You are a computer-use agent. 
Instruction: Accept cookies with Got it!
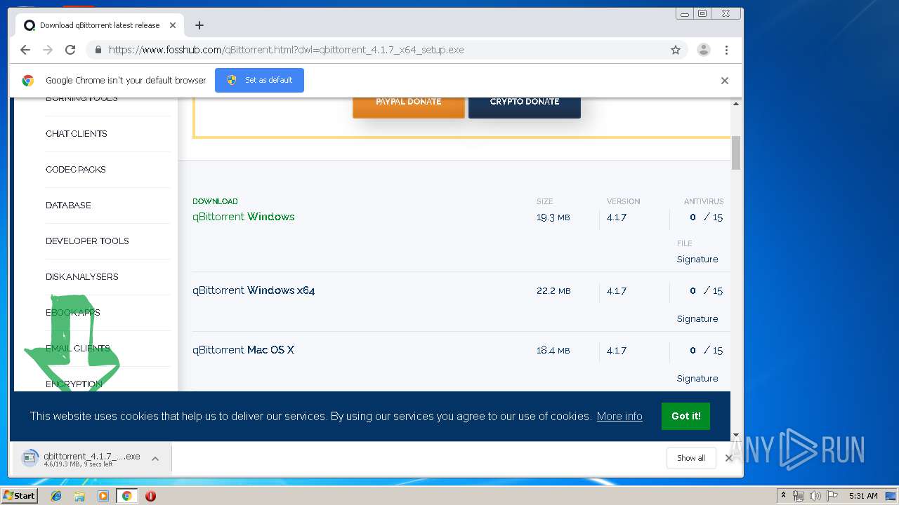pyautogui.click(x=685, y=416)
